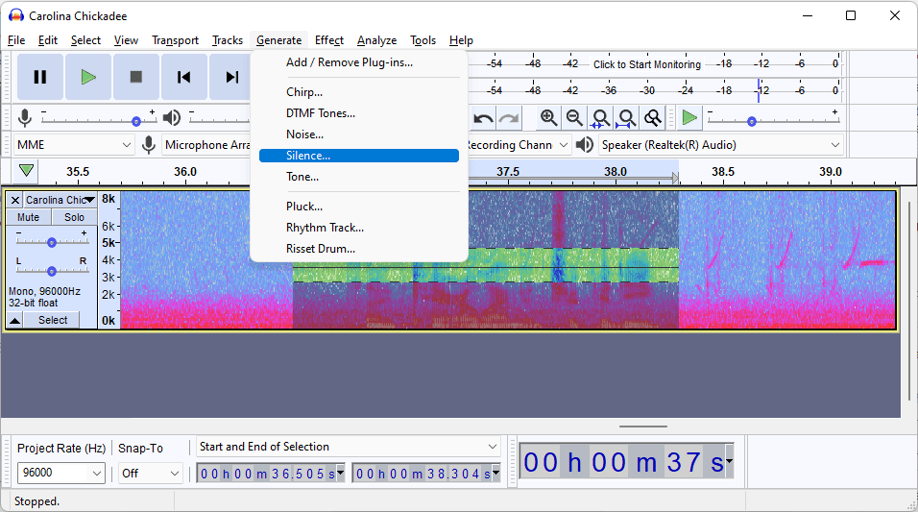Click the green timeline options triangle
Viewport: 918px width, 512px height.
click(26, 171)
